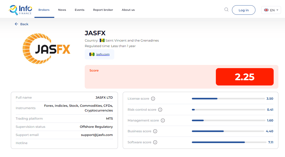Click the Business score info icon

click(x=155, y=131)
